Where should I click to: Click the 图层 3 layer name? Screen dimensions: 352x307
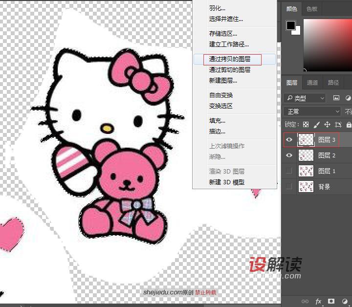click(x=327, y=140)
